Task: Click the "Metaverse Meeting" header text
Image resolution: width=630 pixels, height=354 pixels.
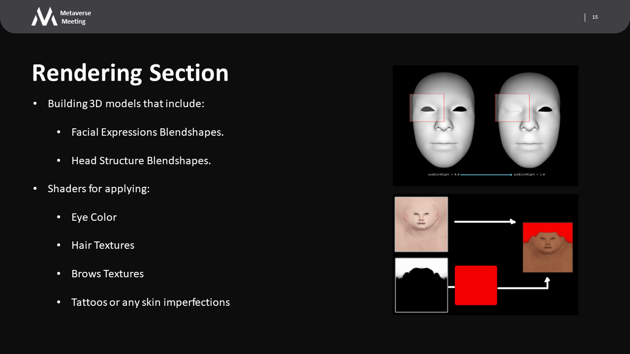Action: [x=75, y=17]
